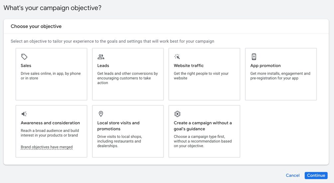This screenshot has height=183, width=334.
Task: Click the Continue button
Action: click(316, 175)
